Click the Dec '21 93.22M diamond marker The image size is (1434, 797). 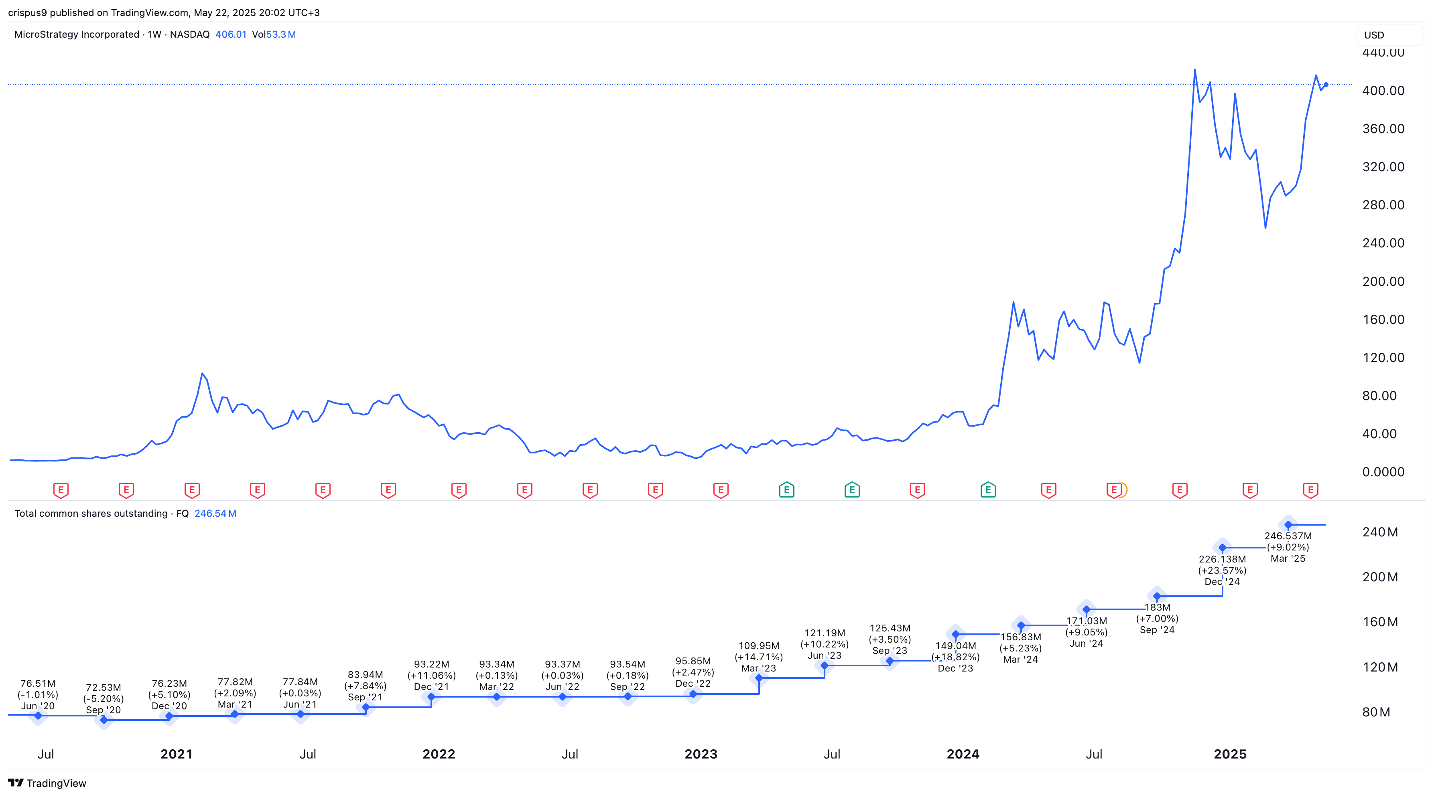point(431,697)
